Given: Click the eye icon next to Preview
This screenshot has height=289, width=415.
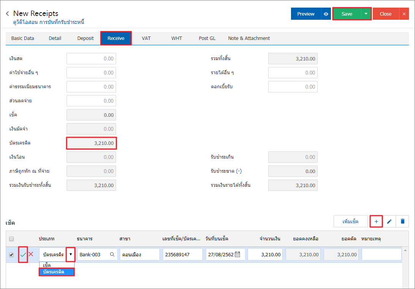Looking at the screenshot, I should point(326,14).
